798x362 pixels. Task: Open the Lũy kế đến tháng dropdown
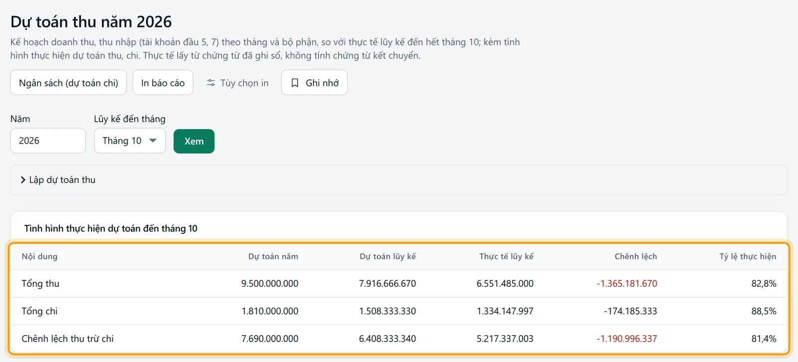[x=130, y=141]
